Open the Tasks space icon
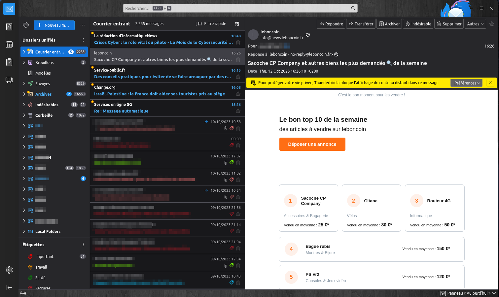Screen dimensions: 499x297 (9, 62)
